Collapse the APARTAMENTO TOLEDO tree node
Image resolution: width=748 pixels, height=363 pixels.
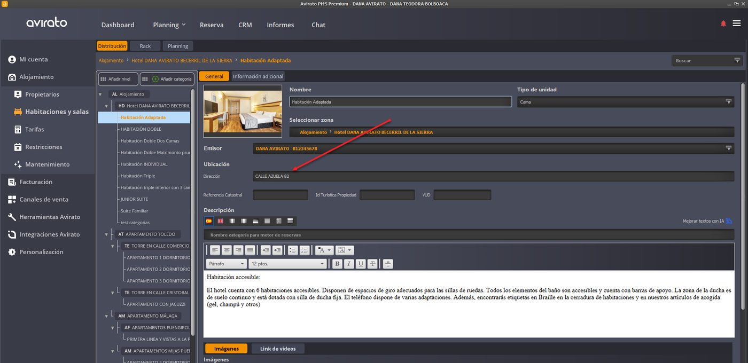tap(106, 234)
